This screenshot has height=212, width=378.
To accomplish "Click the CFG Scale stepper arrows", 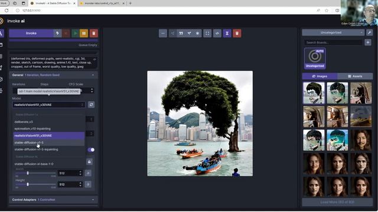I will pyautogui.click(x=92, y=91).
